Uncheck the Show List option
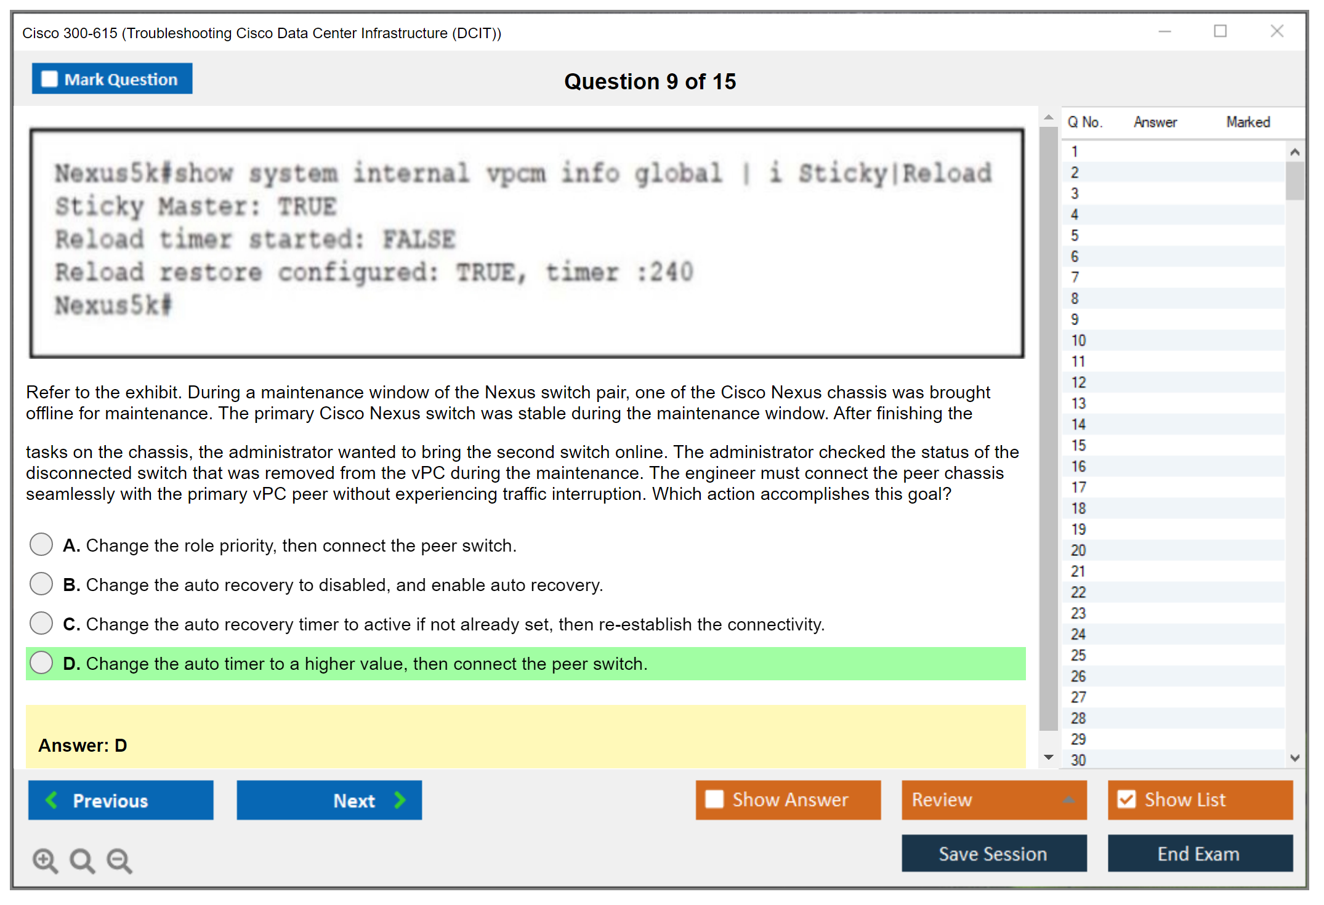 coord(1127,799)
